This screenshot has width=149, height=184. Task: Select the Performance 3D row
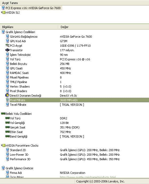pyautogui.click(x=74, y=159)
